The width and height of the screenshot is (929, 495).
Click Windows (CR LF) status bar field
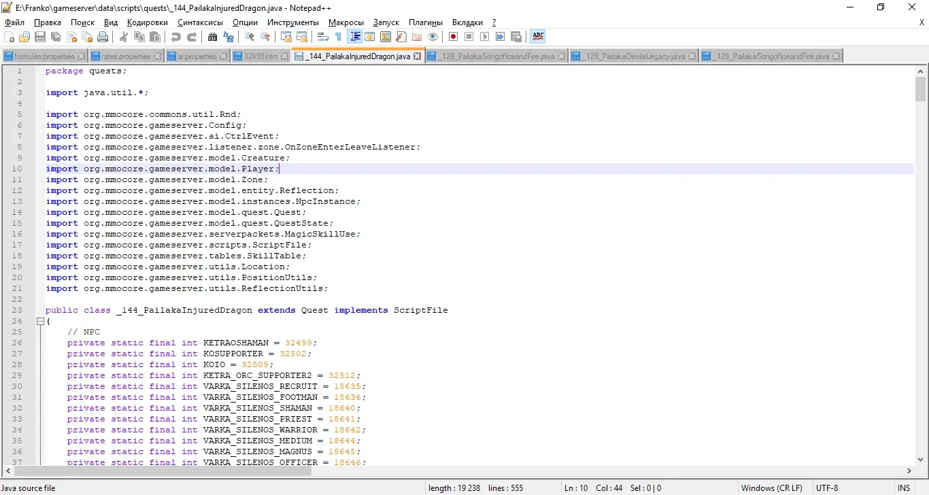click(771, 488)
